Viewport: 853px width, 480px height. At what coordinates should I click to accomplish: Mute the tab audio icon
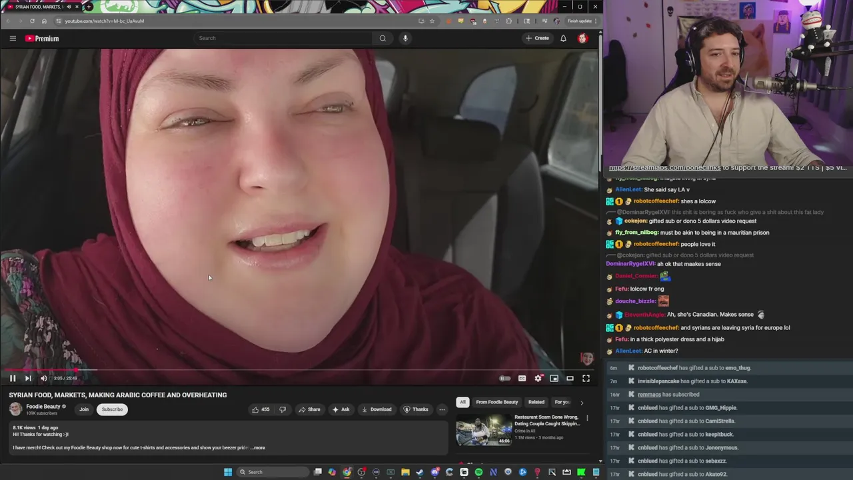click(x=69, y=7)
